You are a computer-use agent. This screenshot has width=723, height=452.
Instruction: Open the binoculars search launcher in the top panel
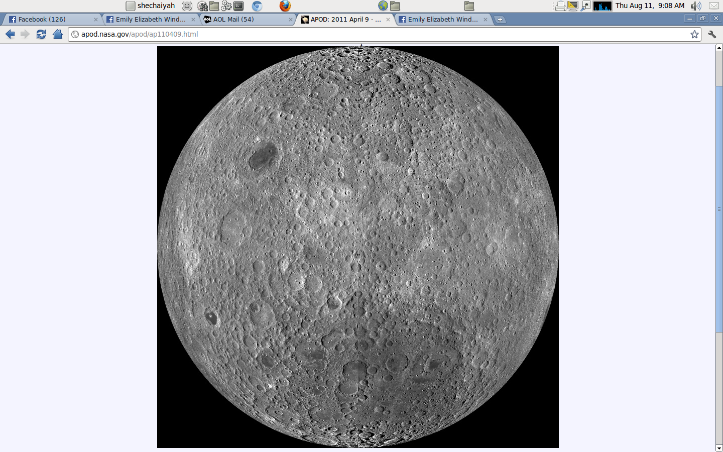click(x=202, y=6)
